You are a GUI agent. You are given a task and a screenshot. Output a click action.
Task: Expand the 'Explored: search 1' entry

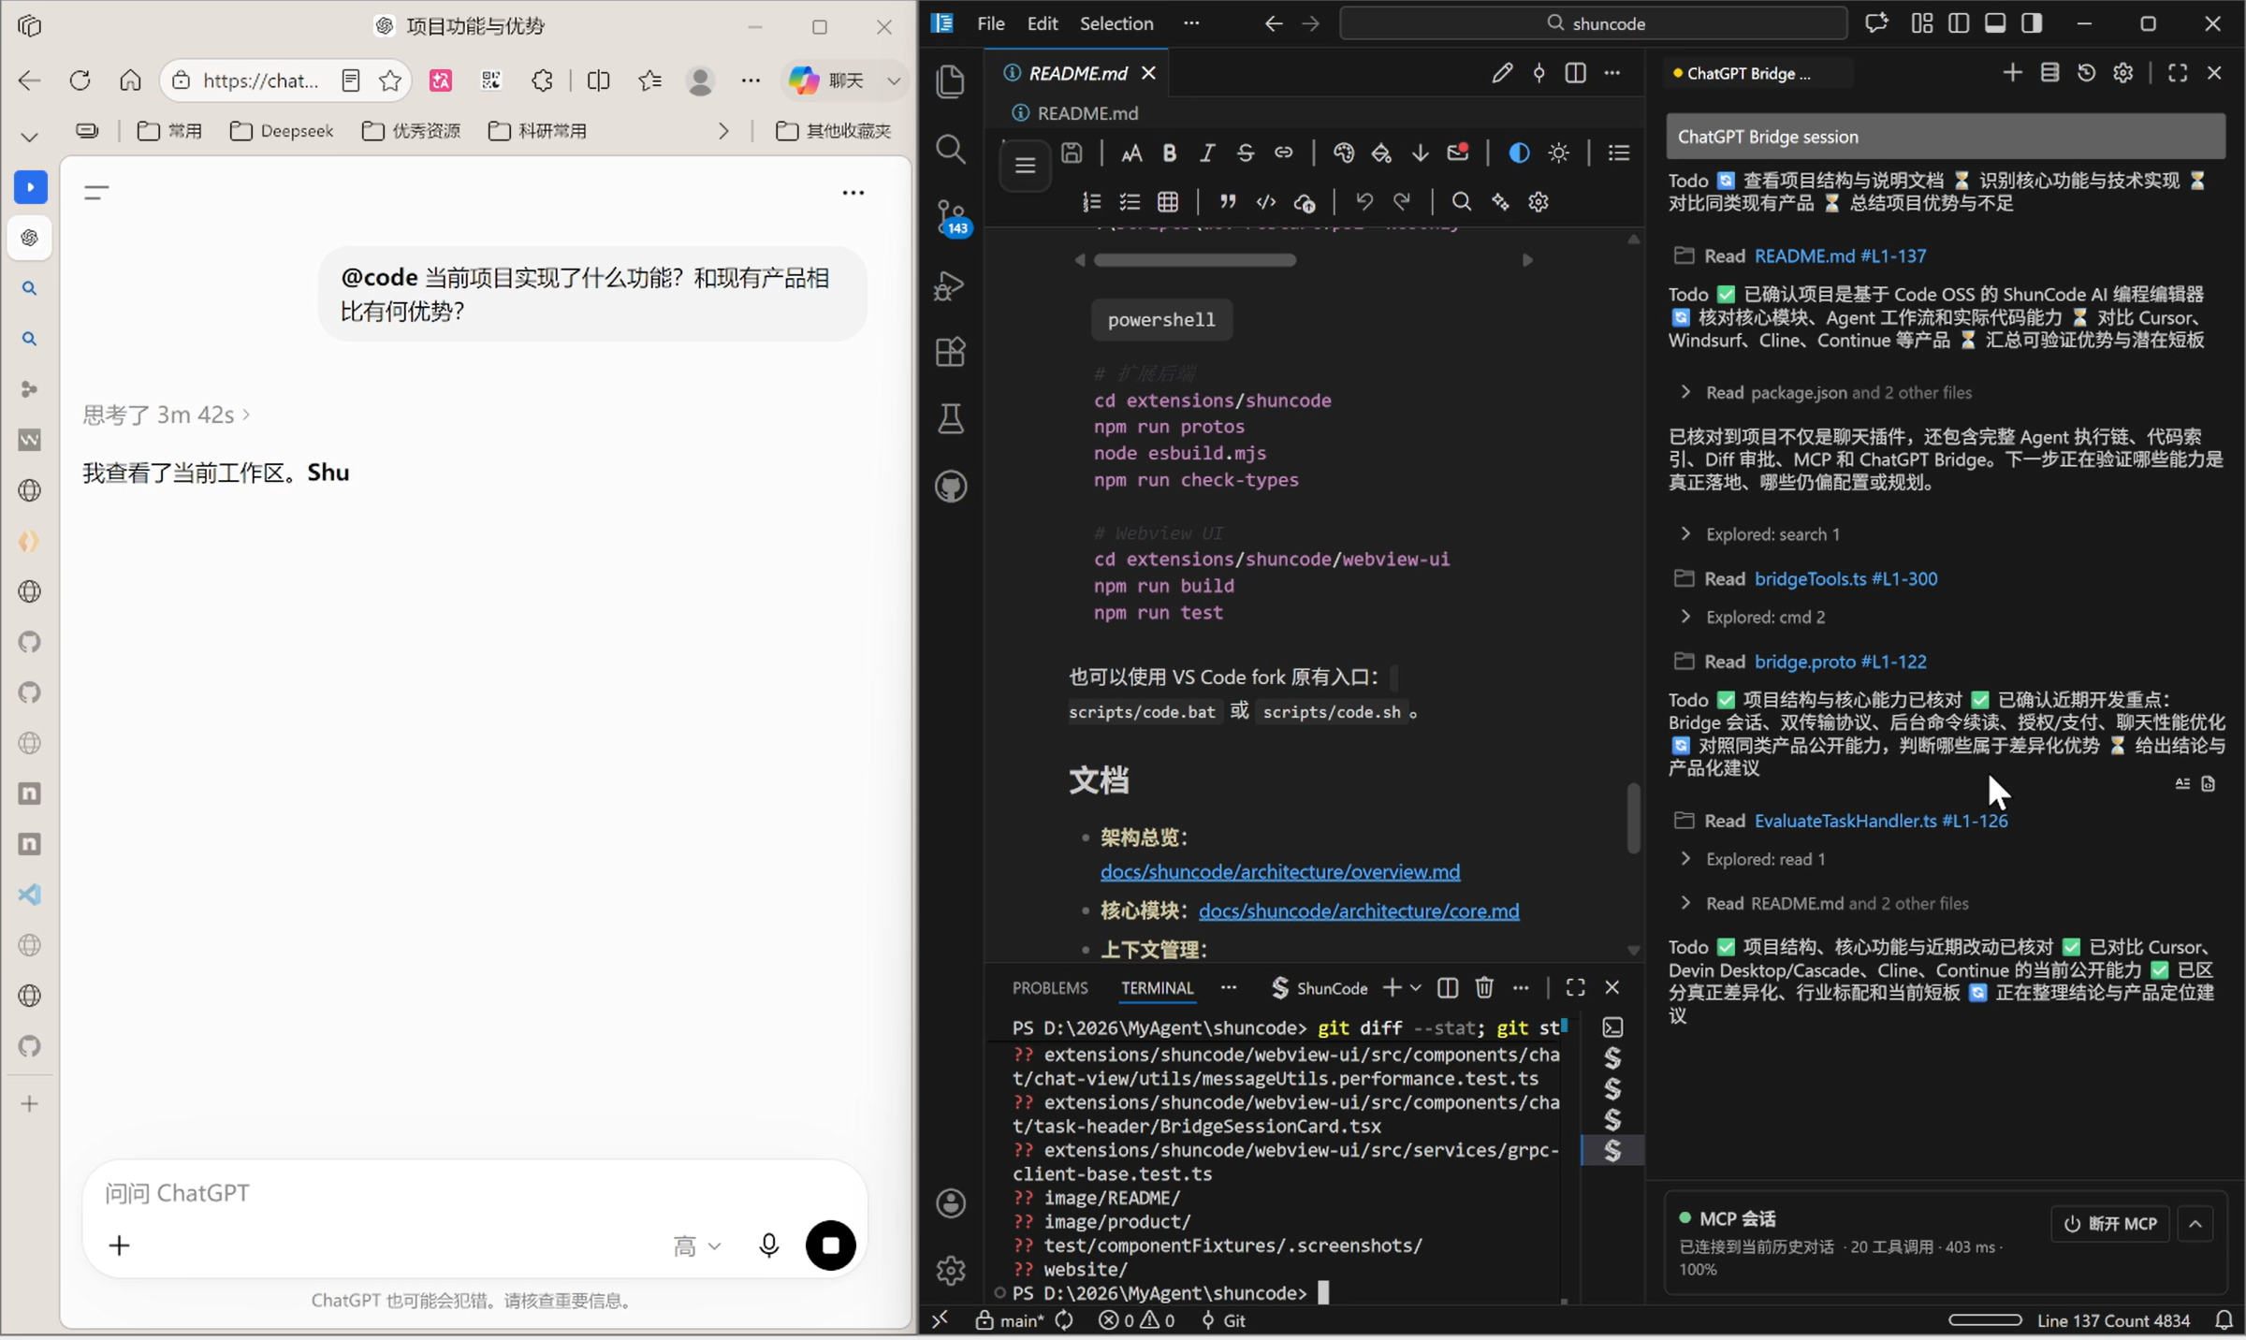tap(1772, 534)
